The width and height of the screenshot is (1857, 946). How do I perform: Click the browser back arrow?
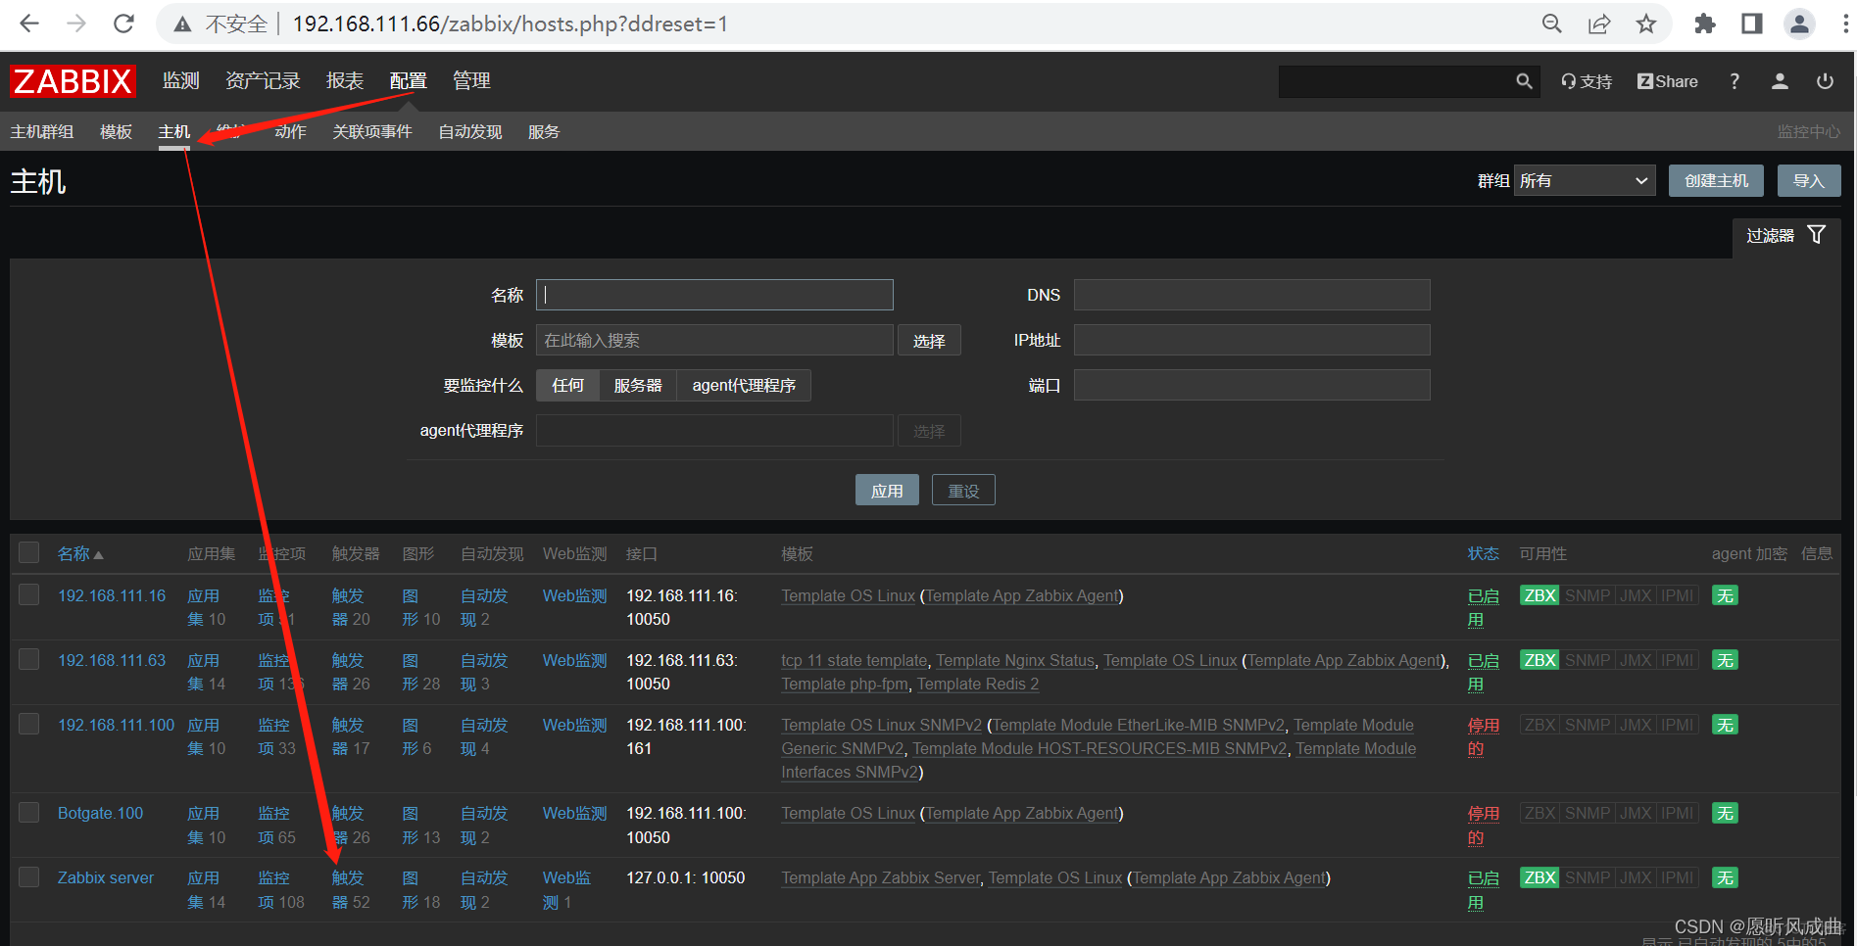tap(29, 24)
